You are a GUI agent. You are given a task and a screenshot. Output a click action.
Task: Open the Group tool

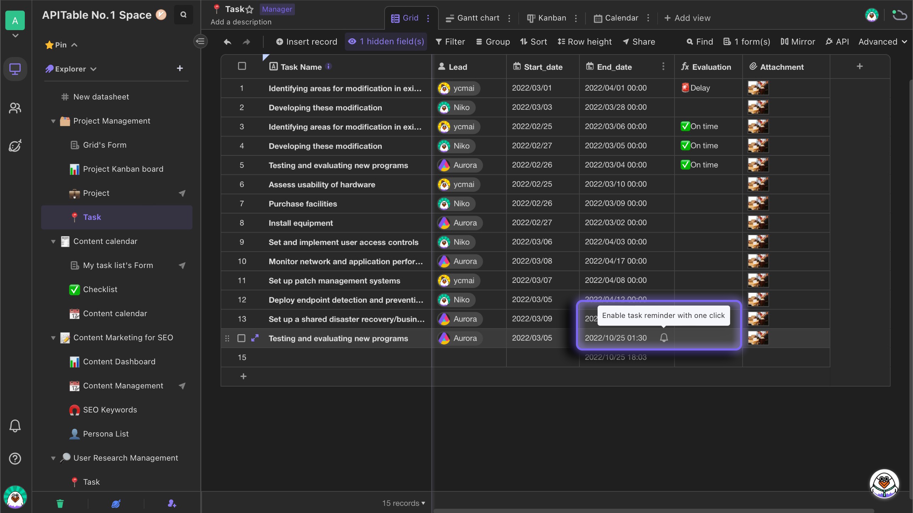(493, 42)
